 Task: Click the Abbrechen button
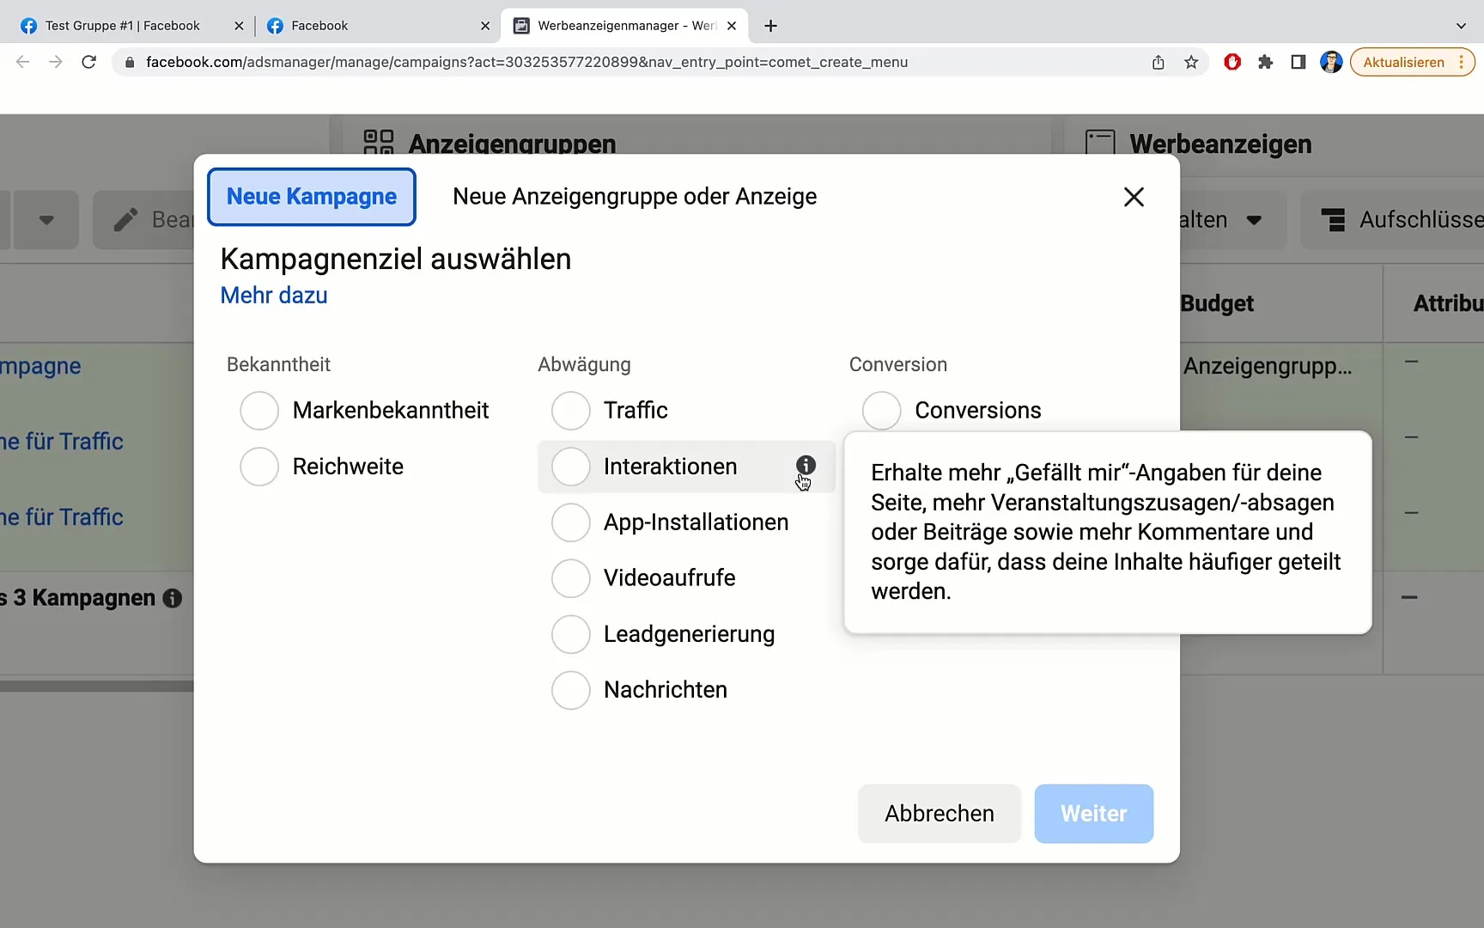pos(940,814)
